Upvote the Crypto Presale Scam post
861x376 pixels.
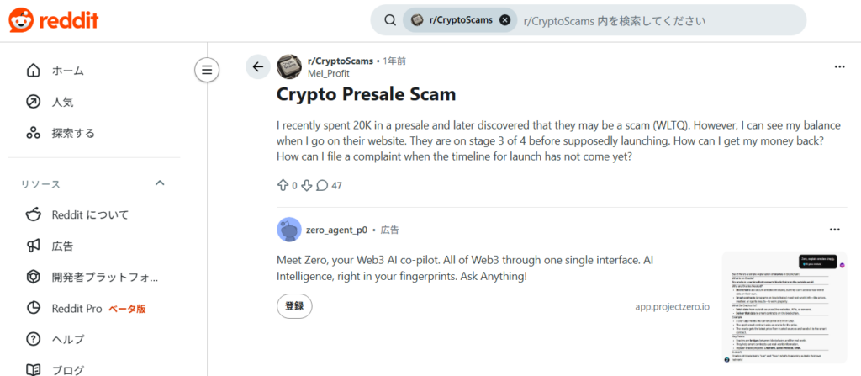[x=283, y=185]
